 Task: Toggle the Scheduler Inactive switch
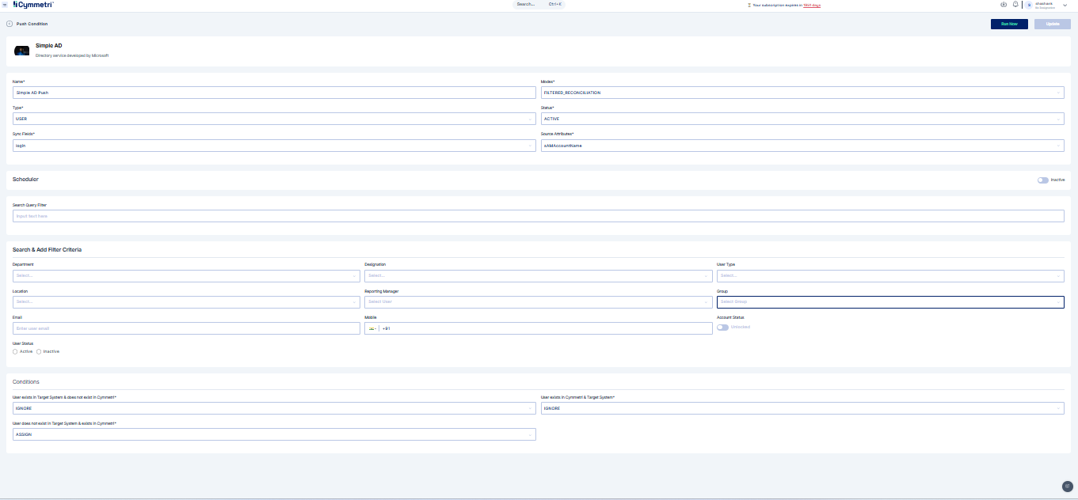[1042, 180]
